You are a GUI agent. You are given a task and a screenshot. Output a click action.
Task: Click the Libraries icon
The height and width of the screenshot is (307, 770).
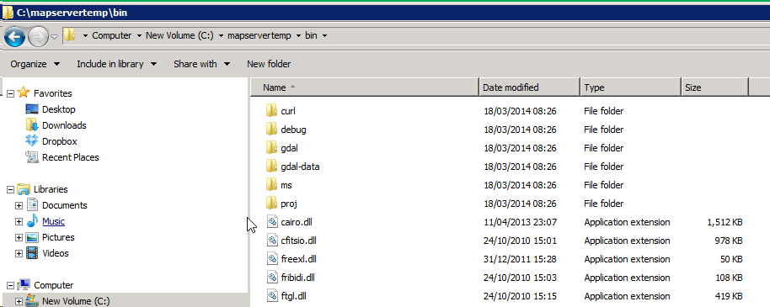click(23, 188)
